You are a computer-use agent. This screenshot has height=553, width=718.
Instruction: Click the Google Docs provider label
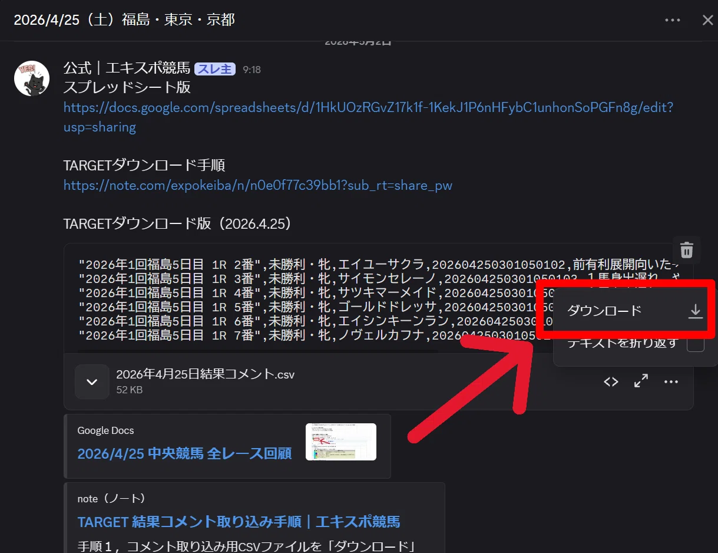[105, 430]
